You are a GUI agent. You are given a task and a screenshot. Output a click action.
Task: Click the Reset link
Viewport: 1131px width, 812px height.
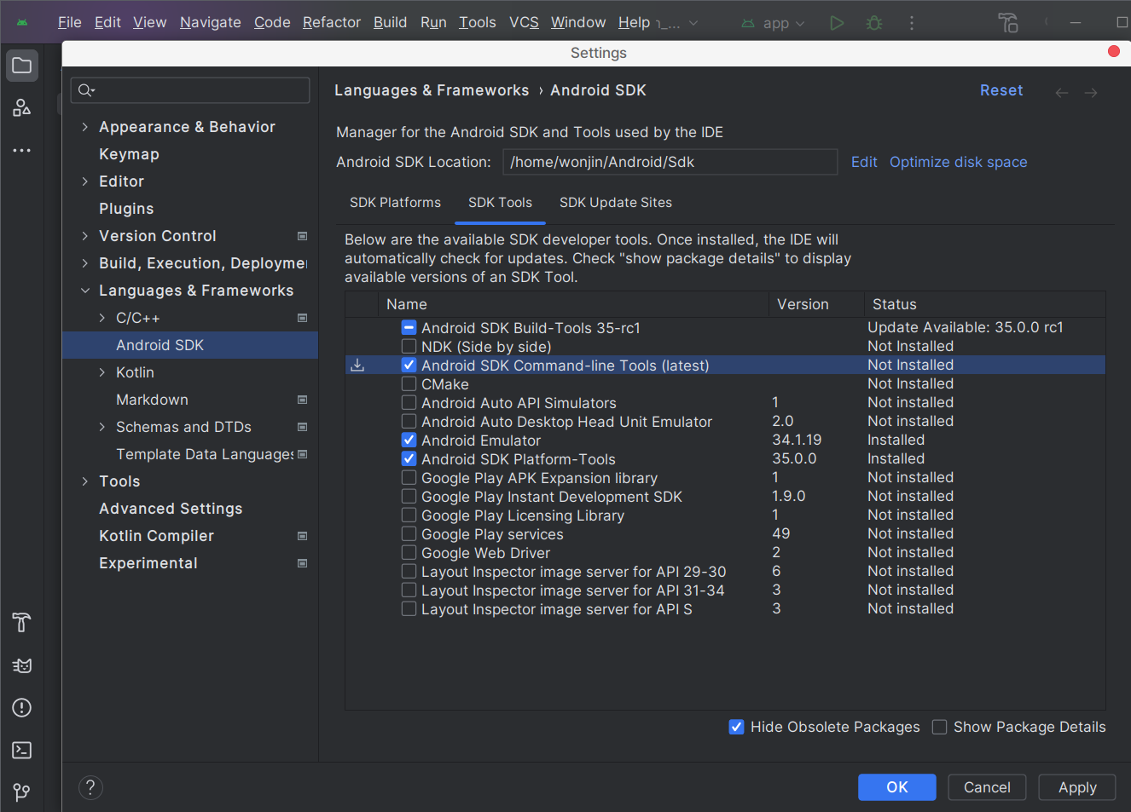pyautogui.click(x=1001, y=90)
